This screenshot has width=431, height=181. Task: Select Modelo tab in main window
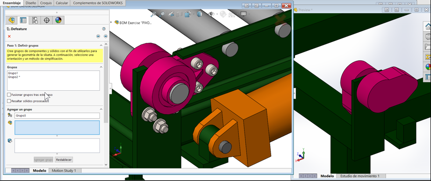[40, 171]
